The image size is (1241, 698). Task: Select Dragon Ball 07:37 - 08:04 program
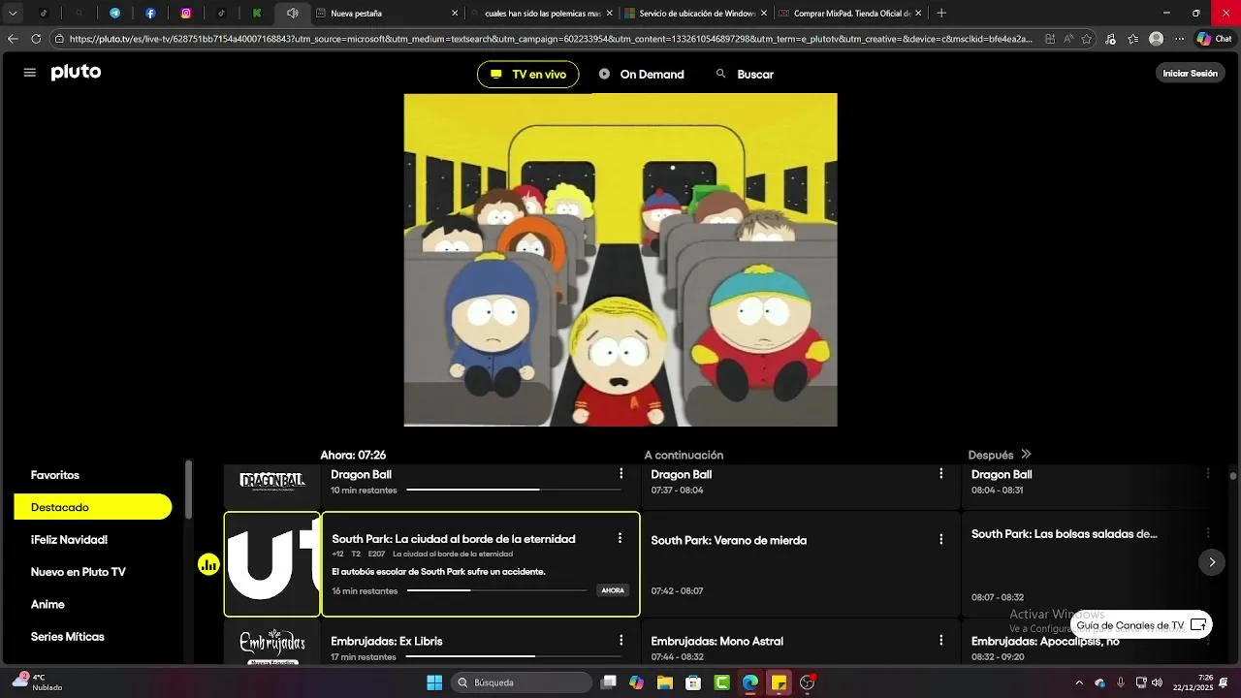click(800, 485)
